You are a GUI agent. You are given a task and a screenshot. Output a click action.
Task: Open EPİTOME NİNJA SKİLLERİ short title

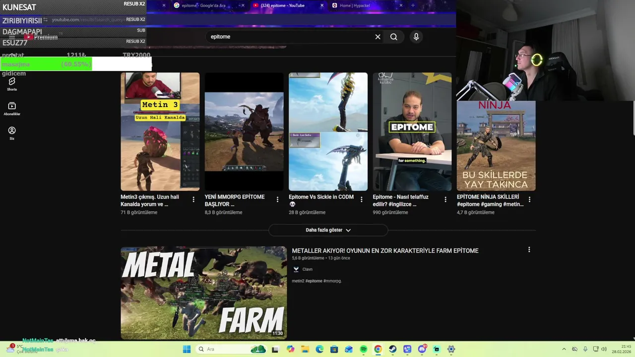point(490,200)
